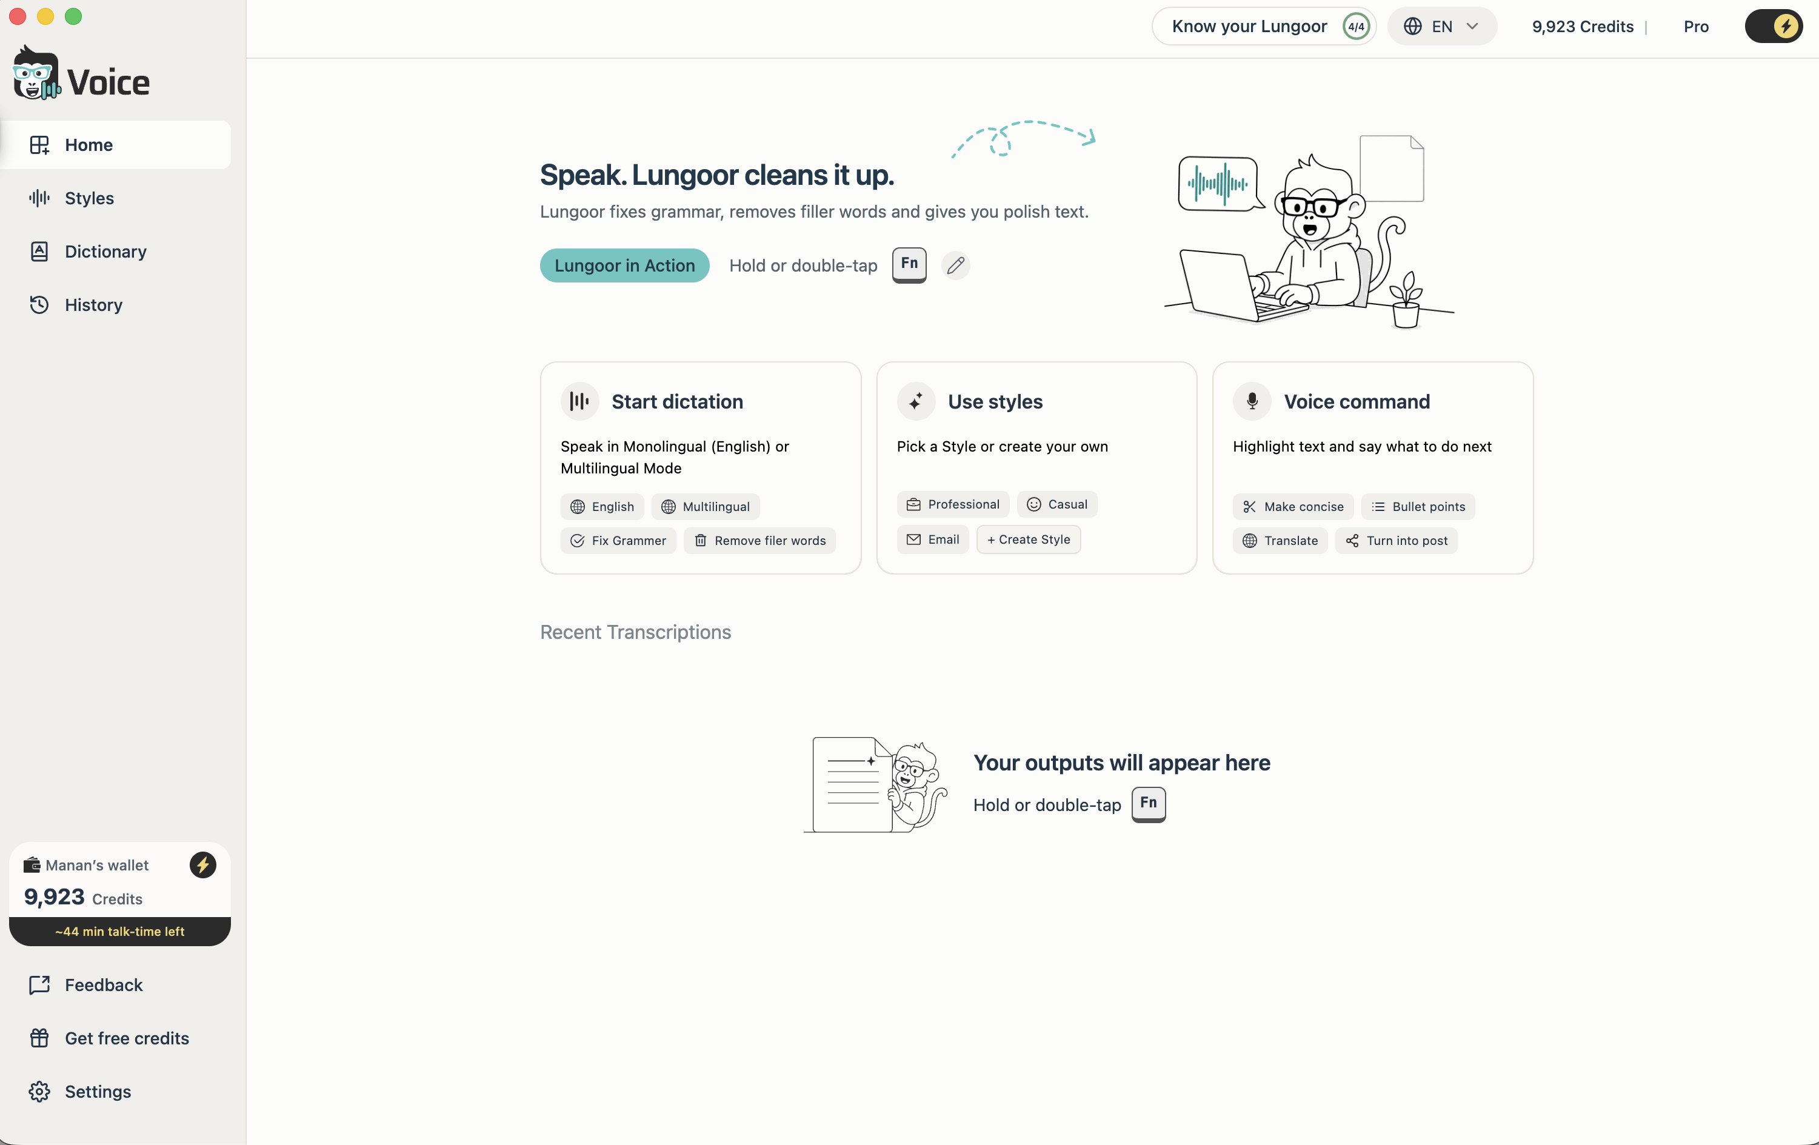This screenshot has width=1819, height=1145.
Task: Click the share icon on Turn into post
Action: (1352, 541)
